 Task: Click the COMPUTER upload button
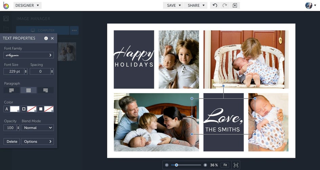pos(43,30)
